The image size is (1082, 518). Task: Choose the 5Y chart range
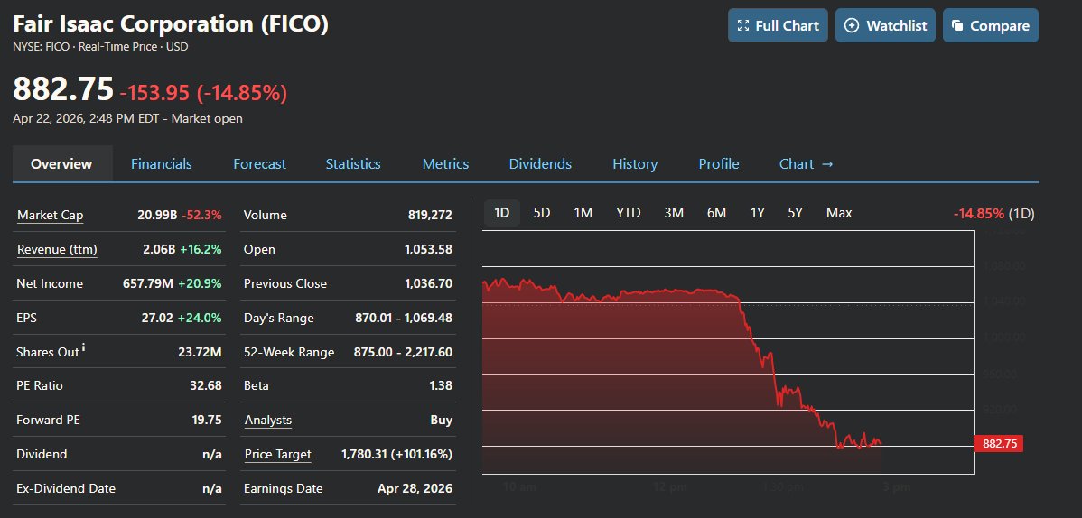pyautogui.click(x=795, y=213)
